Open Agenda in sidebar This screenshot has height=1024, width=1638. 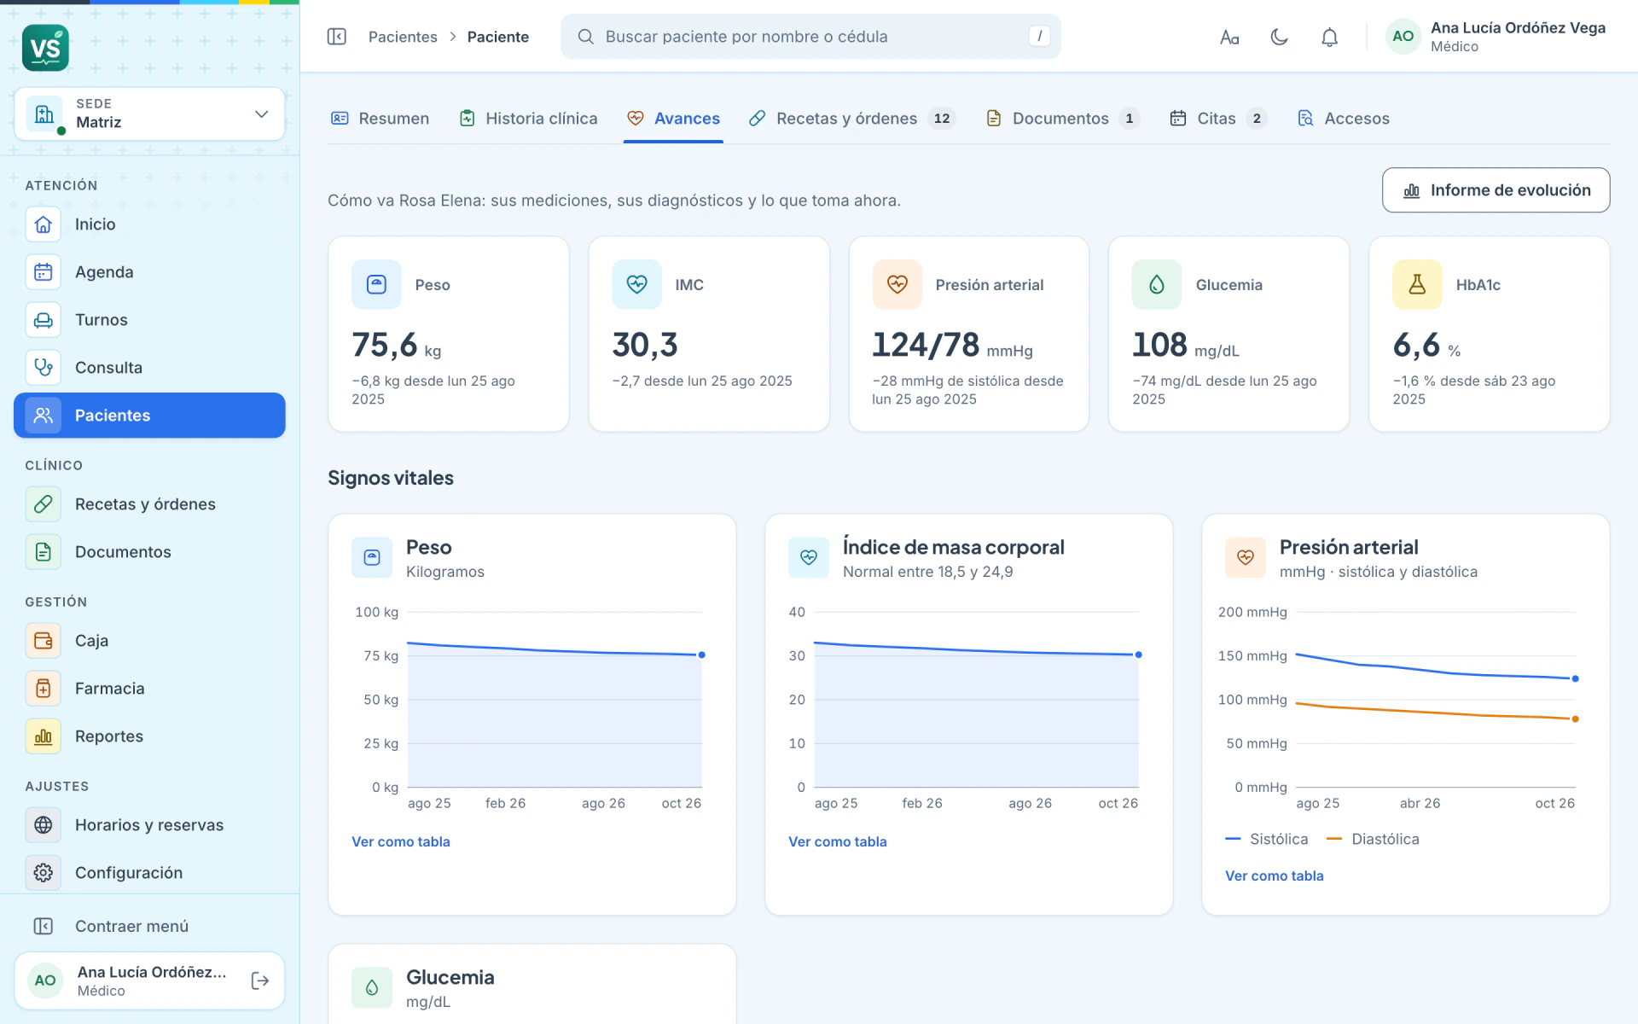point(149,272)
